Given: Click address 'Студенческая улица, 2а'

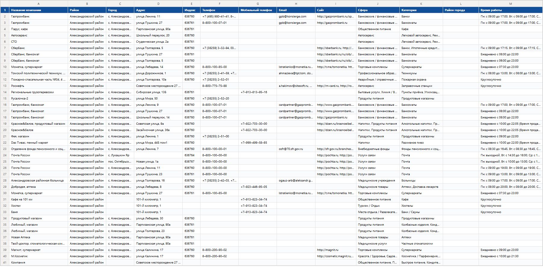Looking at the screenshot, I should point(158,42).
